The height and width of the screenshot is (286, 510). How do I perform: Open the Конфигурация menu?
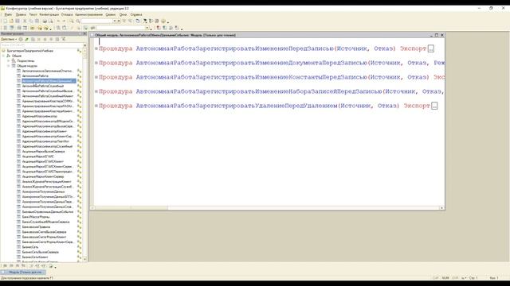click(49, 14)
